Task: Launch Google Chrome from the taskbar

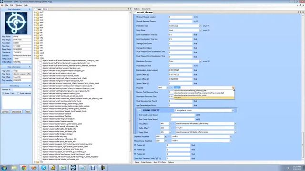Action: click(x=24, y=168)
